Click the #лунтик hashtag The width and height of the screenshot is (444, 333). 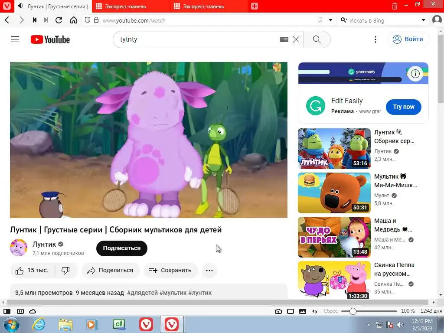(x=200, y=293)
